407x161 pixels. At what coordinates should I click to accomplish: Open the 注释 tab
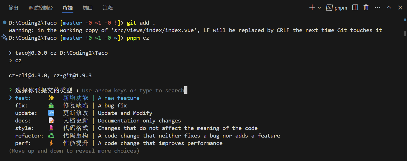click(108, 8)
